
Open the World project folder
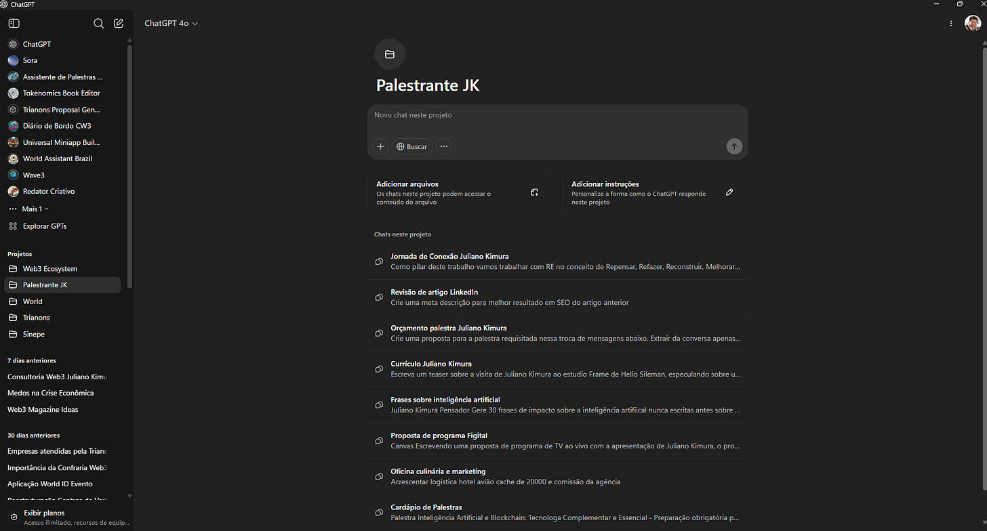pyautogui.click(x=63, y=301)
